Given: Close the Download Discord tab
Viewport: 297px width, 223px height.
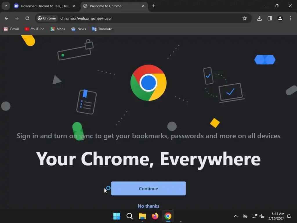Looking at the screenshot, I should [74, 6].
